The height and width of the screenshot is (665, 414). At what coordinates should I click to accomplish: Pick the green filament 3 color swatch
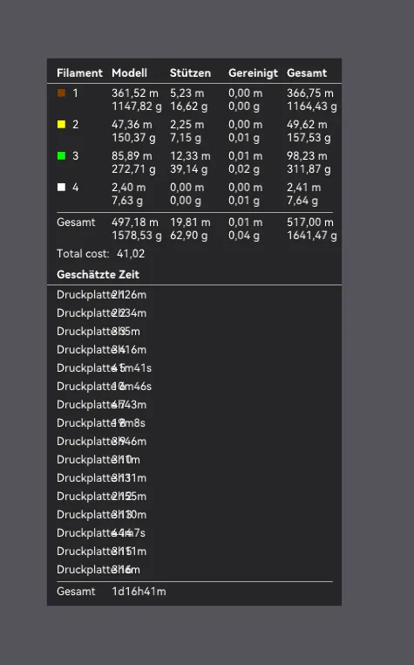click(x=61, y=155)
